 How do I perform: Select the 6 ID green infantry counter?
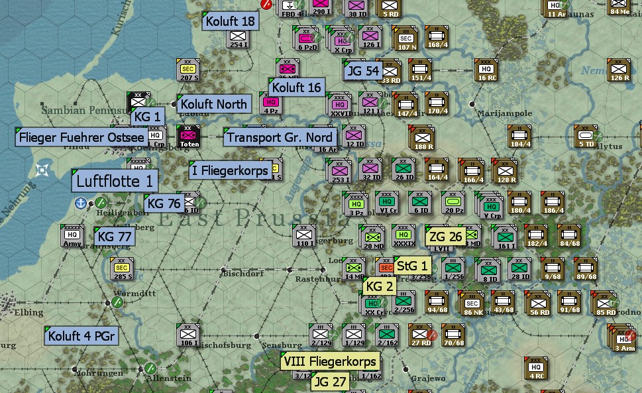coord(421,203)
